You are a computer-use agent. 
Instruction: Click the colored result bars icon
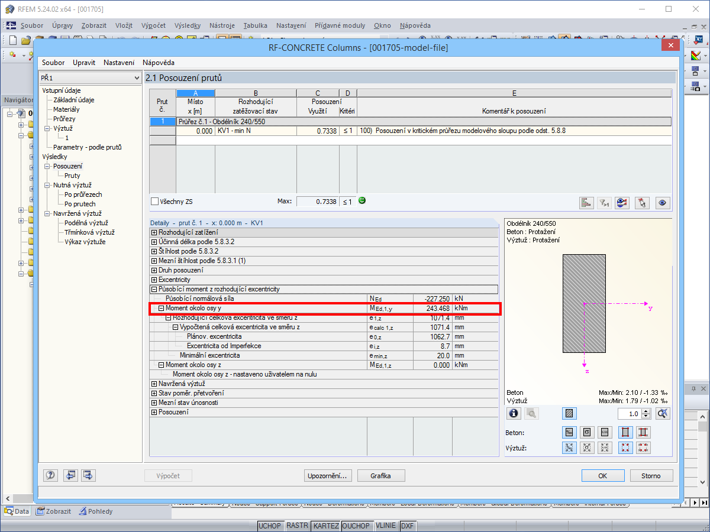point(586,203)
